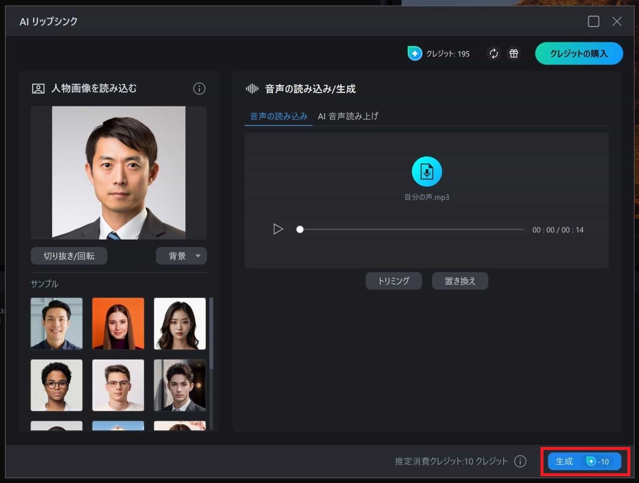This screenshot has width=639, height=483.
Task: Click the 推定消費クレジット:10 クレジット text
Action: pyautogui.click(x=451, y=461)
